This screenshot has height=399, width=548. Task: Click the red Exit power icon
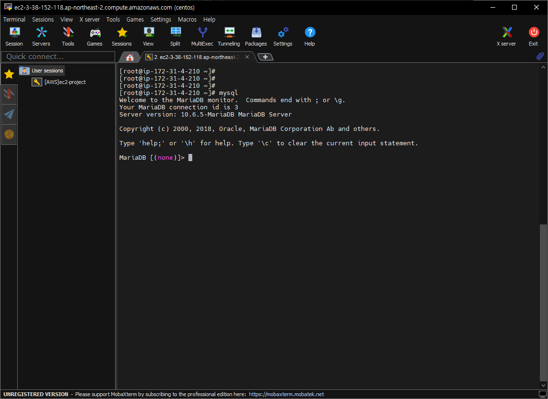533,37
